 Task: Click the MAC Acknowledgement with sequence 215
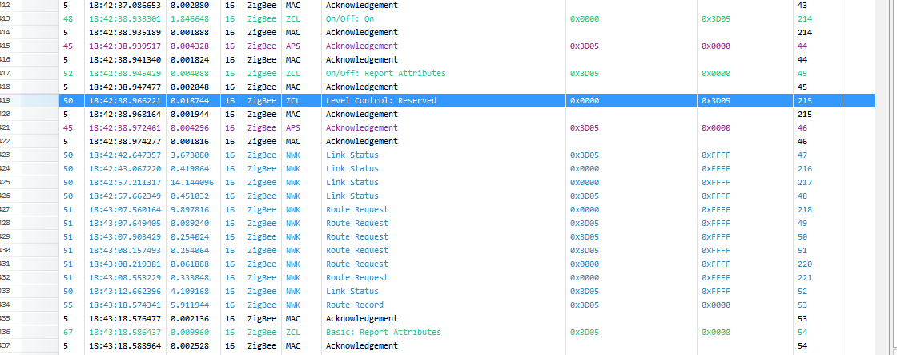click(x=361, y=115)
